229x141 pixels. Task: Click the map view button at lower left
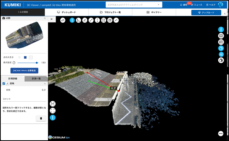(52, 104)
